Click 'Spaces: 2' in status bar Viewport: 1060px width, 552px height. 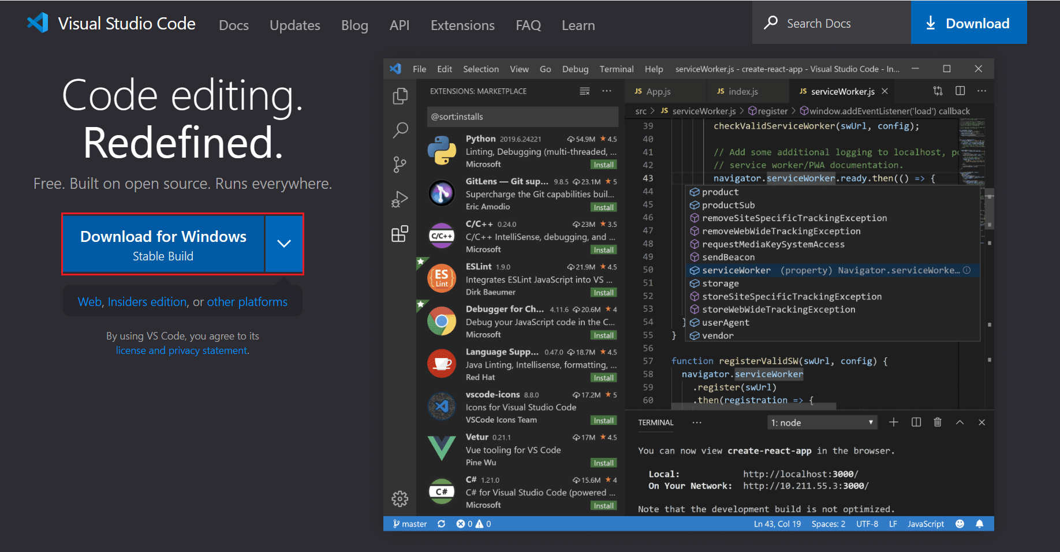pos(828,524)
